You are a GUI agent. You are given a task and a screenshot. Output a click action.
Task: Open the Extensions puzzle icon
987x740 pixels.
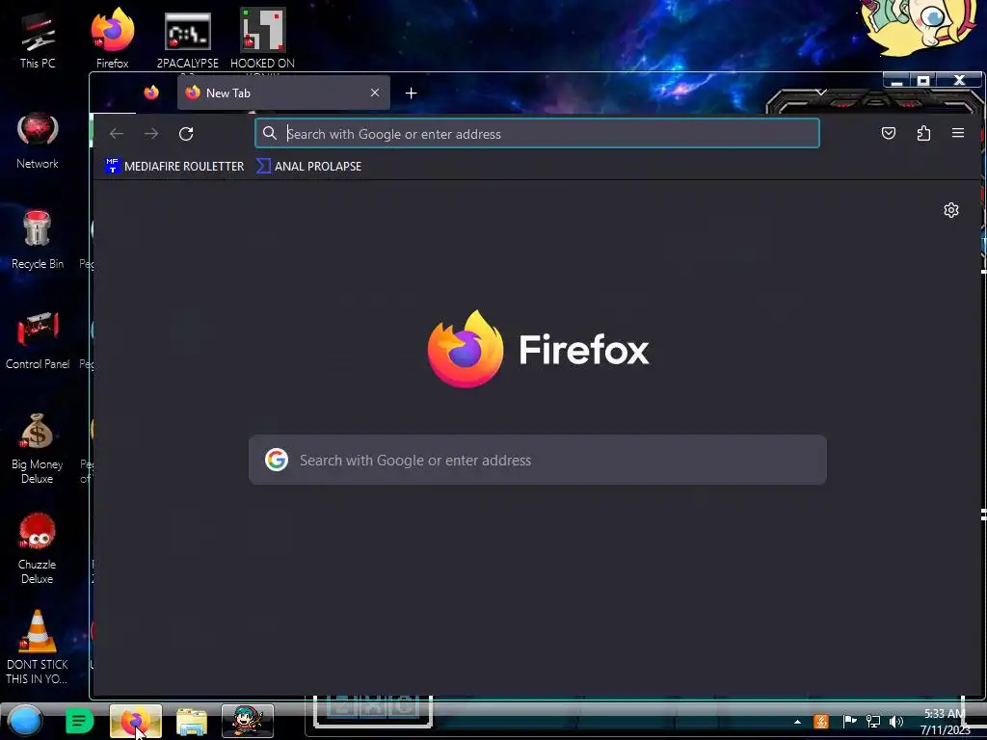[923, 133]
